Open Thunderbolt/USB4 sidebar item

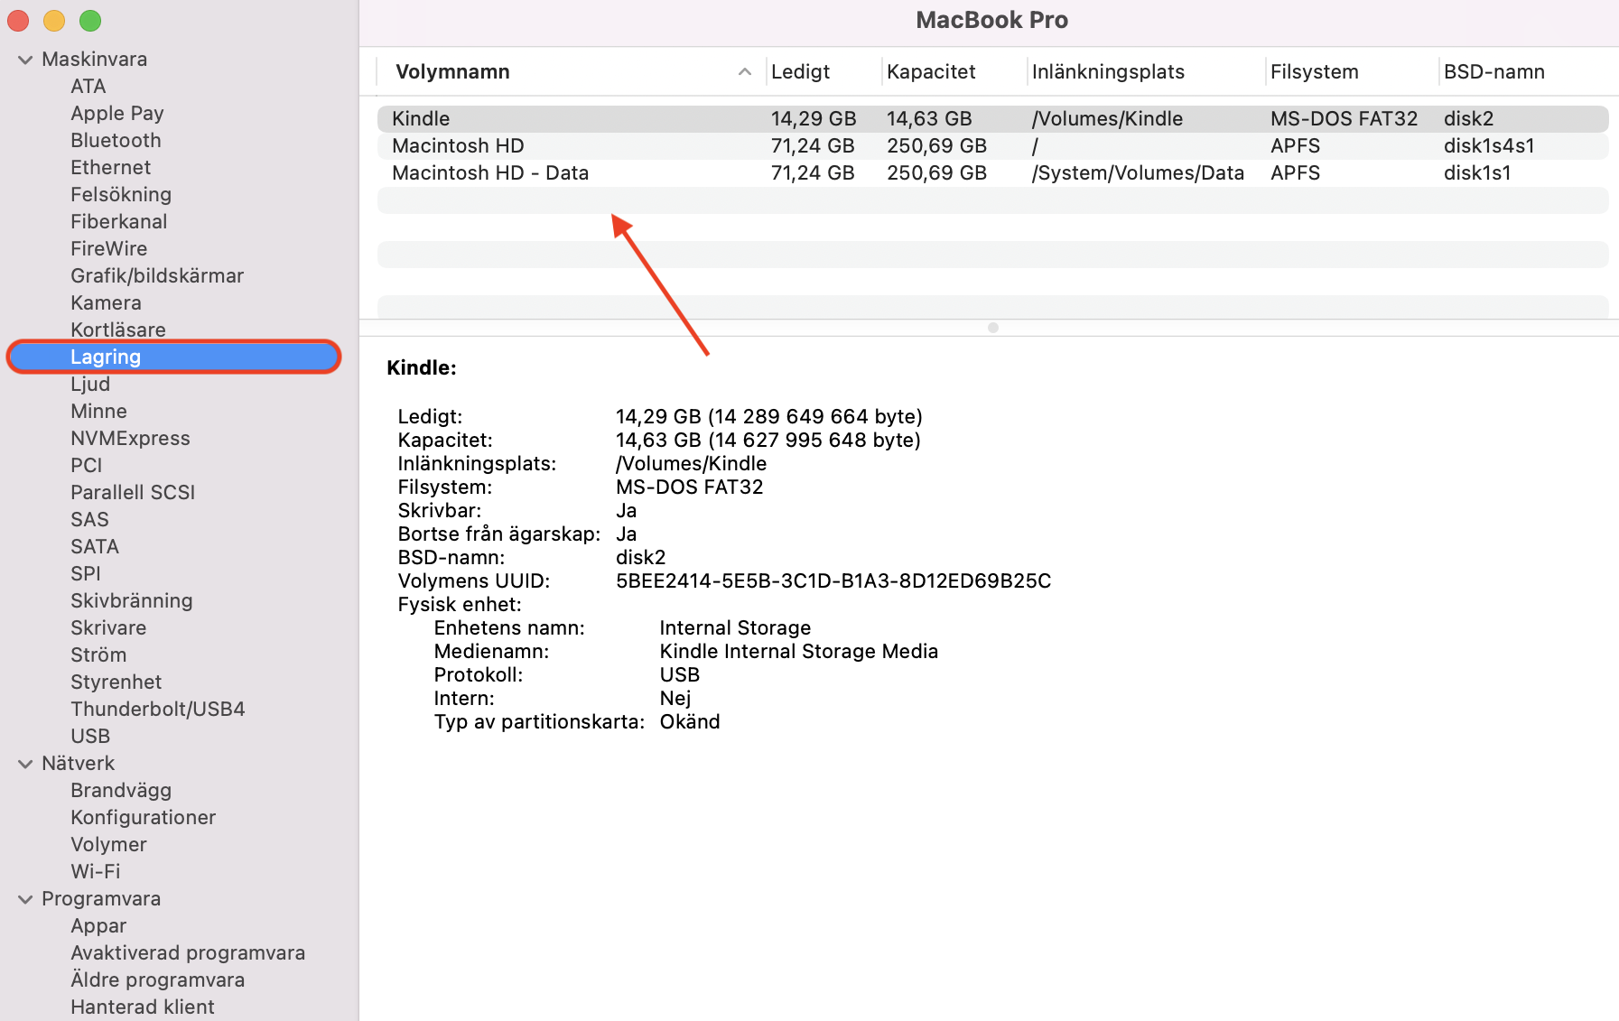point(158,710)
